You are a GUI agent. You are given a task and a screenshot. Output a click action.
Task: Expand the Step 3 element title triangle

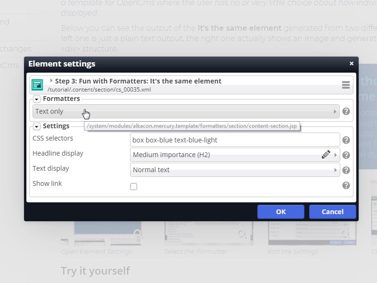click(51, 81)
